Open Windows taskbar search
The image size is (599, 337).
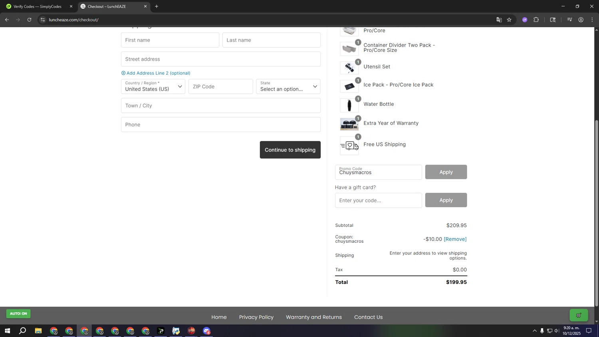click(23, 331)
